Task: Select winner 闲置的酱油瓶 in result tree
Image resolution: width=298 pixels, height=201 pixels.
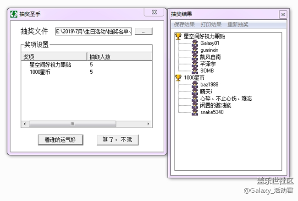Action: 215,105
